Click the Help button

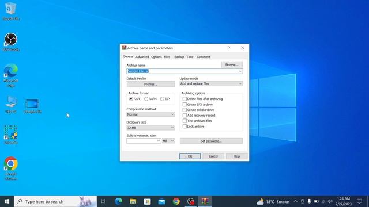coord(236,156)
